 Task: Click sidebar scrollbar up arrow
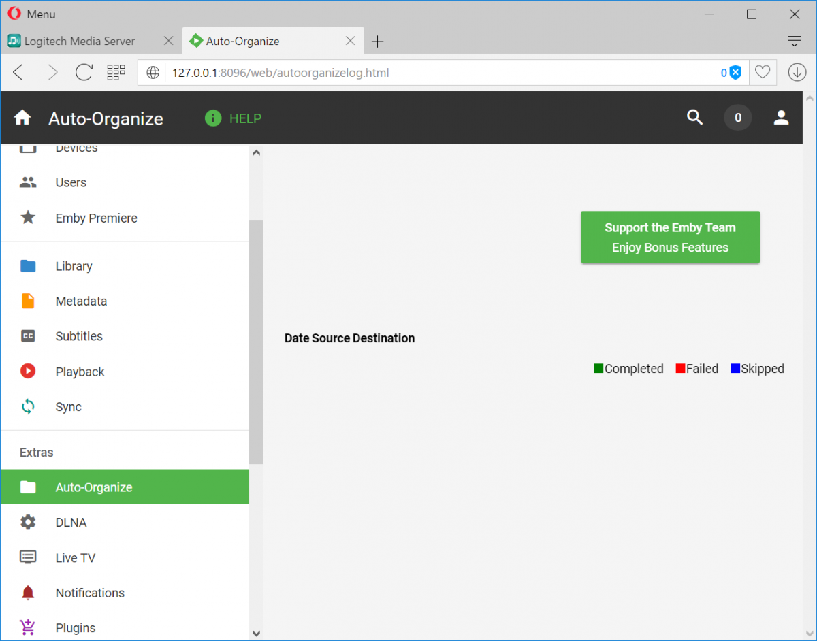(x=256, y=152)
